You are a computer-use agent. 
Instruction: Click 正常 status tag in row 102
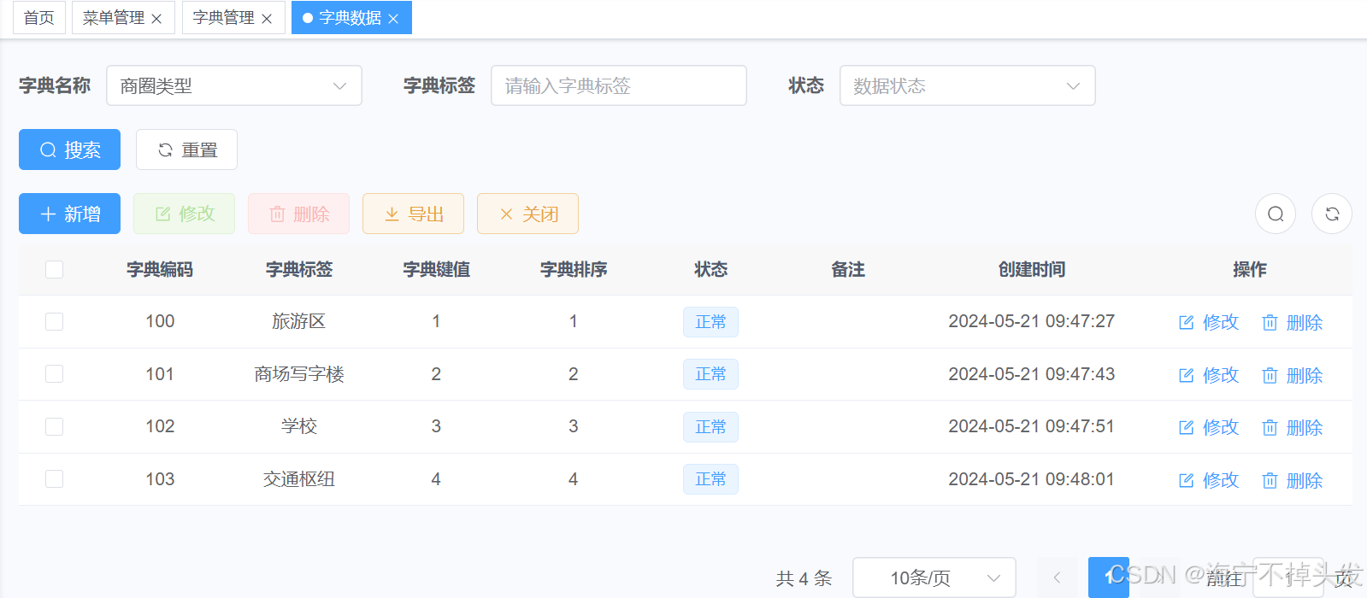pos(710,427)
